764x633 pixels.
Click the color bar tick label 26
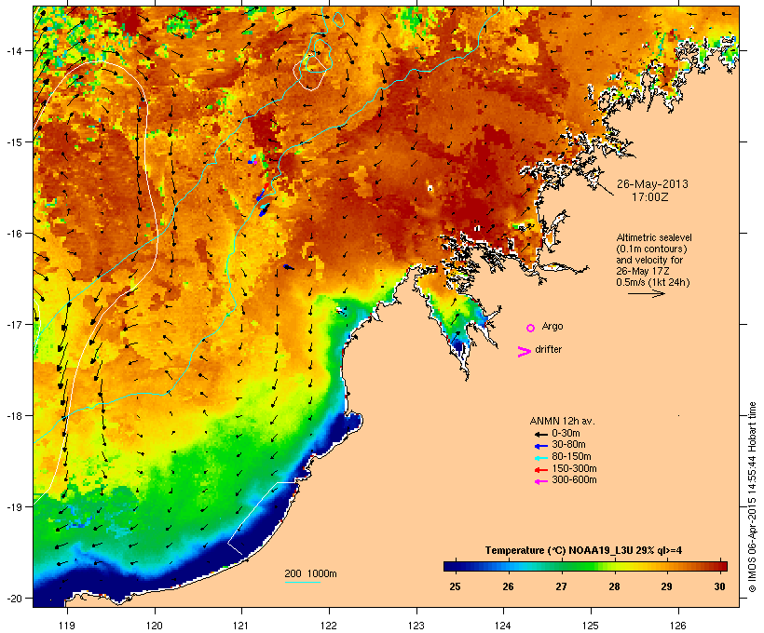508,586
